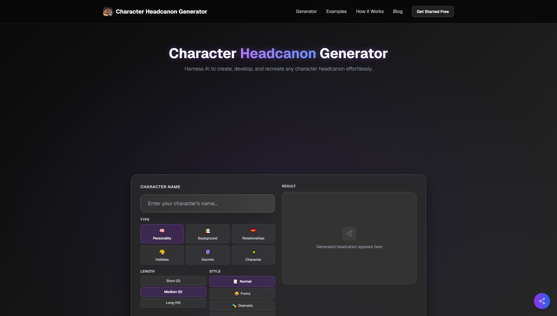Choose the Character sparkle icon
The height and width of the screenshot is (316, 557).
coord(253,252)
